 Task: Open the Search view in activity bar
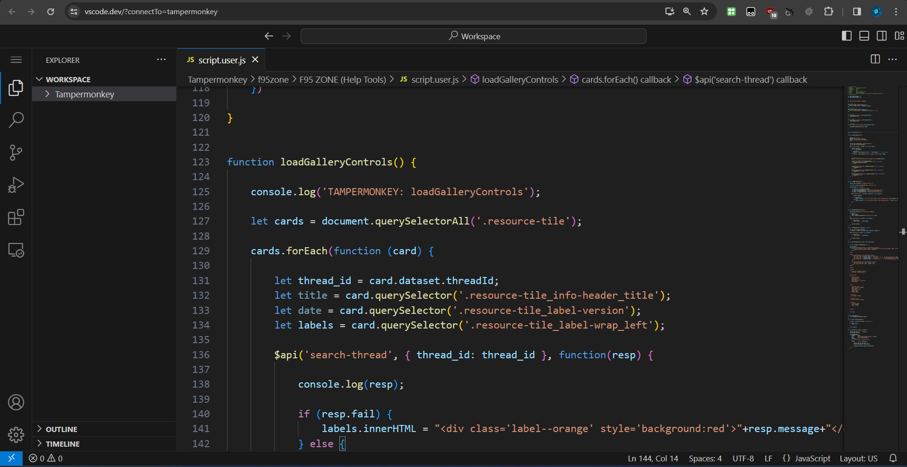[x=16, y=120]
